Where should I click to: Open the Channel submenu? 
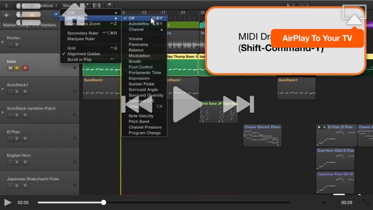pos(144,29)
